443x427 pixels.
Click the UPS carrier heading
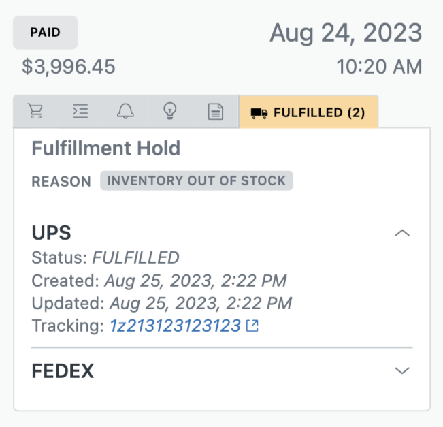[x=52, y=233]
